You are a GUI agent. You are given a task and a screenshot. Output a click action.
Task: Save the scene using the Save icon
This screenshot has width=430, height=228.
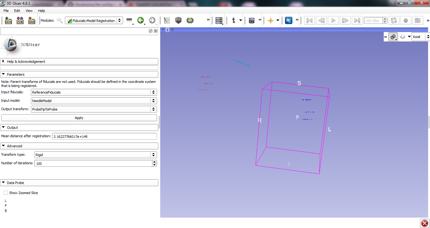(x=31, y=20)
